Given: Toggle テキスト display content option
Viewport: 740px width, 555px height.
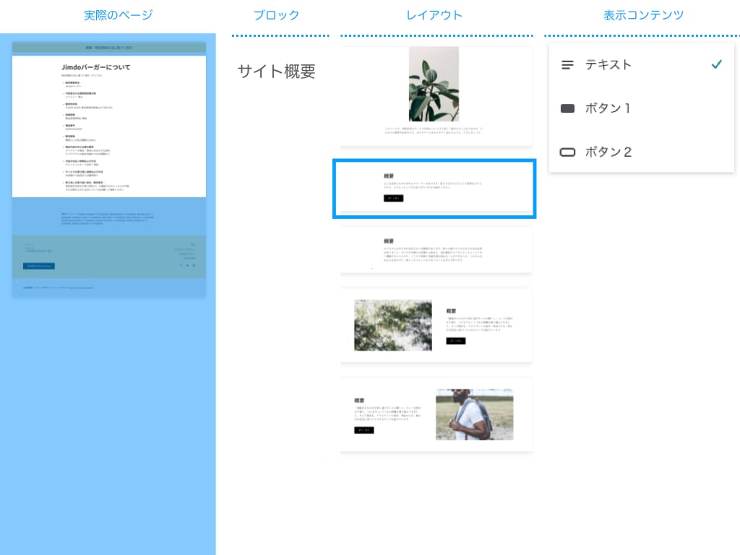Looking at the screenshot, I should tap(642, 64).
